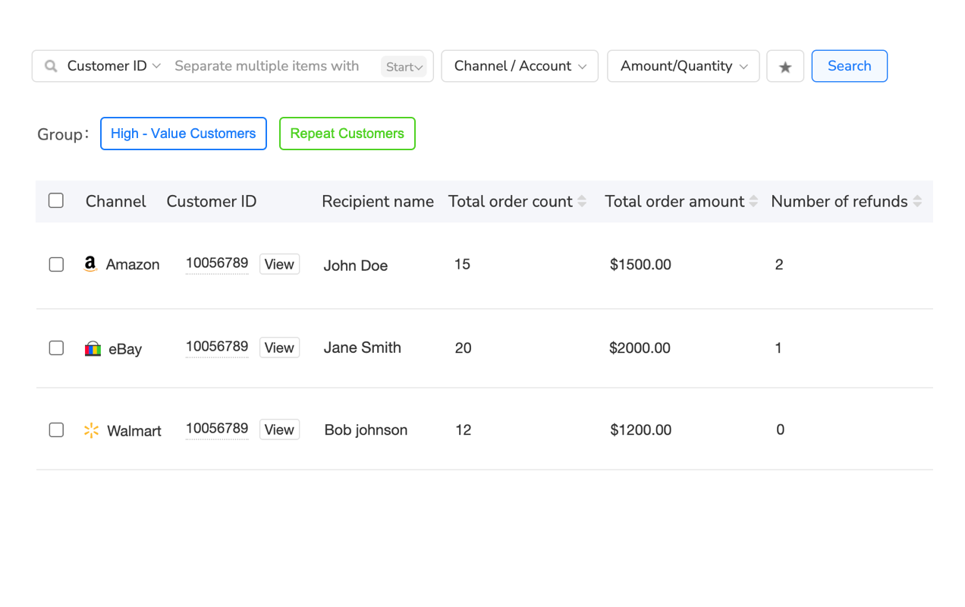Click the Walmart channel icon

pos(91,430)
